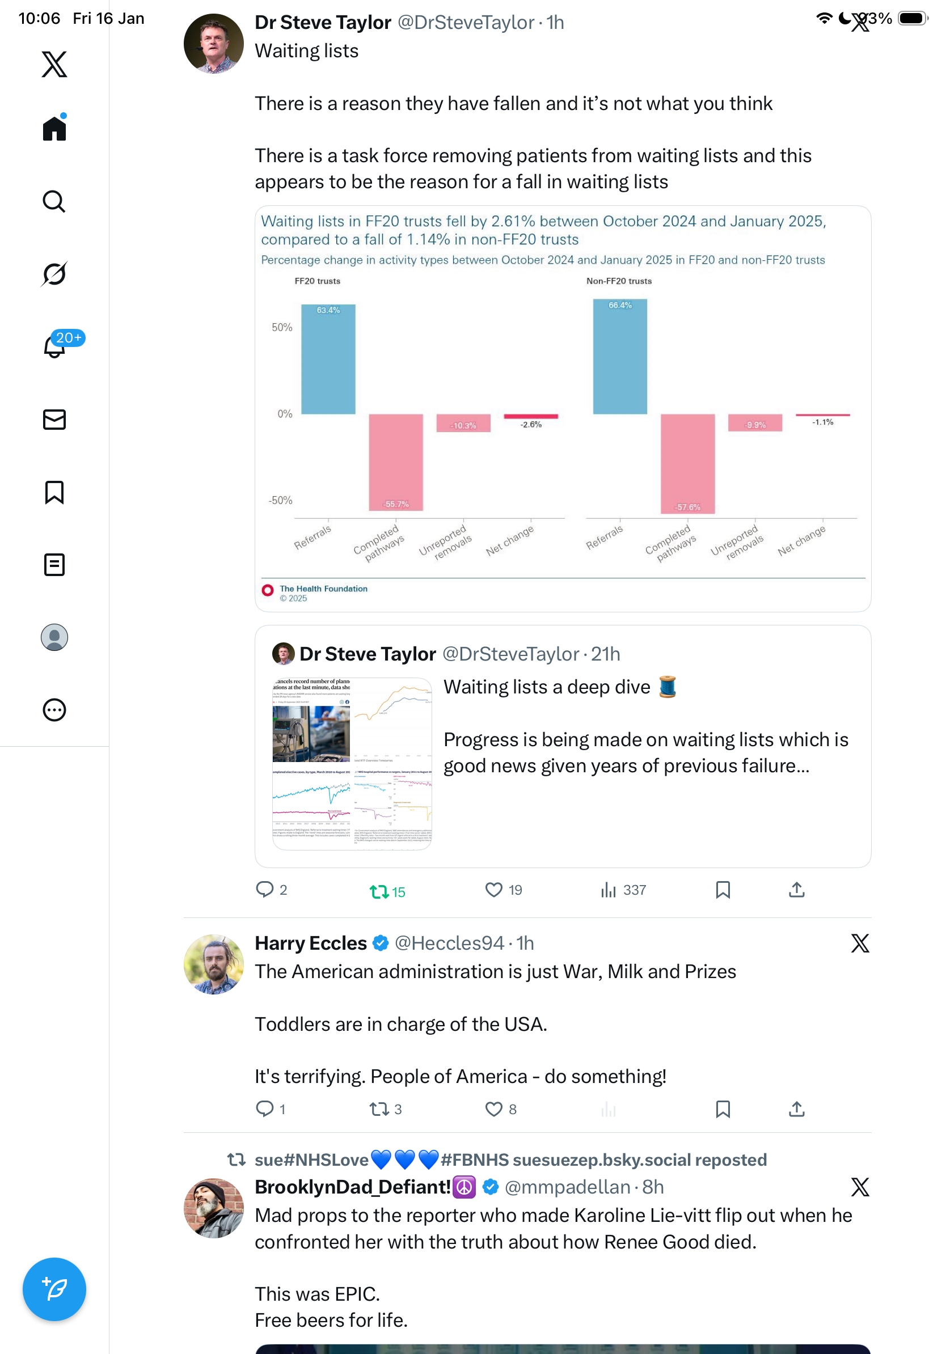Image resolution: width=946 pixels, height=1354 pixels.
Task: Bookmark Harry Eccles' post
Action: pos(723,1109)
